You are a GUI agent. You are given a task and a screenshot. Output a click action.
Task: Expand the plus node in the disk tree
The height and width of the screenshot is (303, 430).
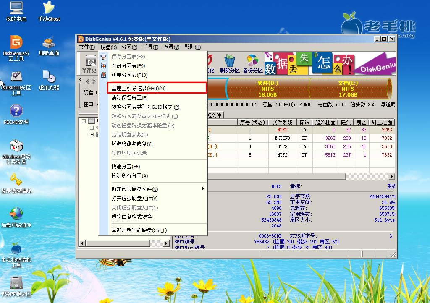92,128
